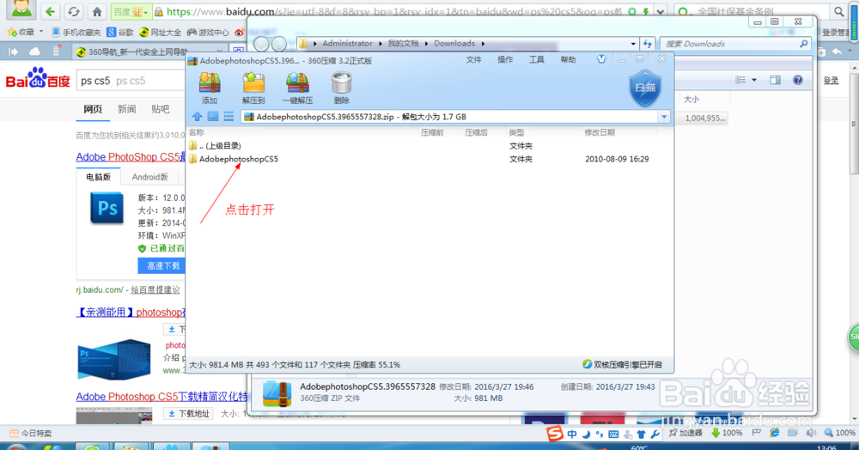Open the 帮助 menu in 360压缩

(568, 59)
